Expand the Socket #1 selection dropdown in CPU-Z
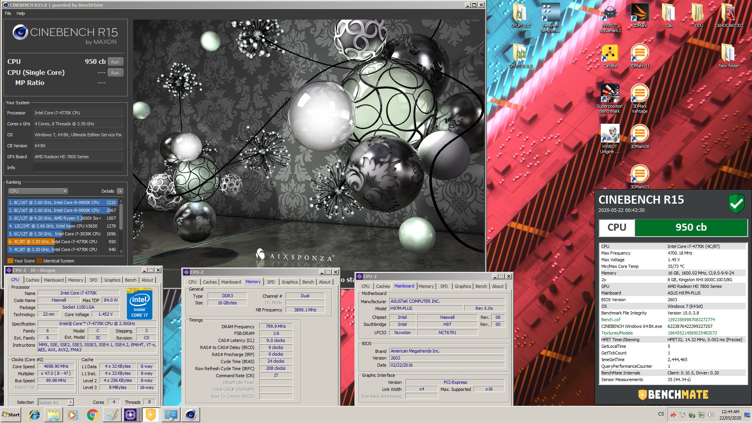This screenshot has width=752, height=423. tap(56, 402)
